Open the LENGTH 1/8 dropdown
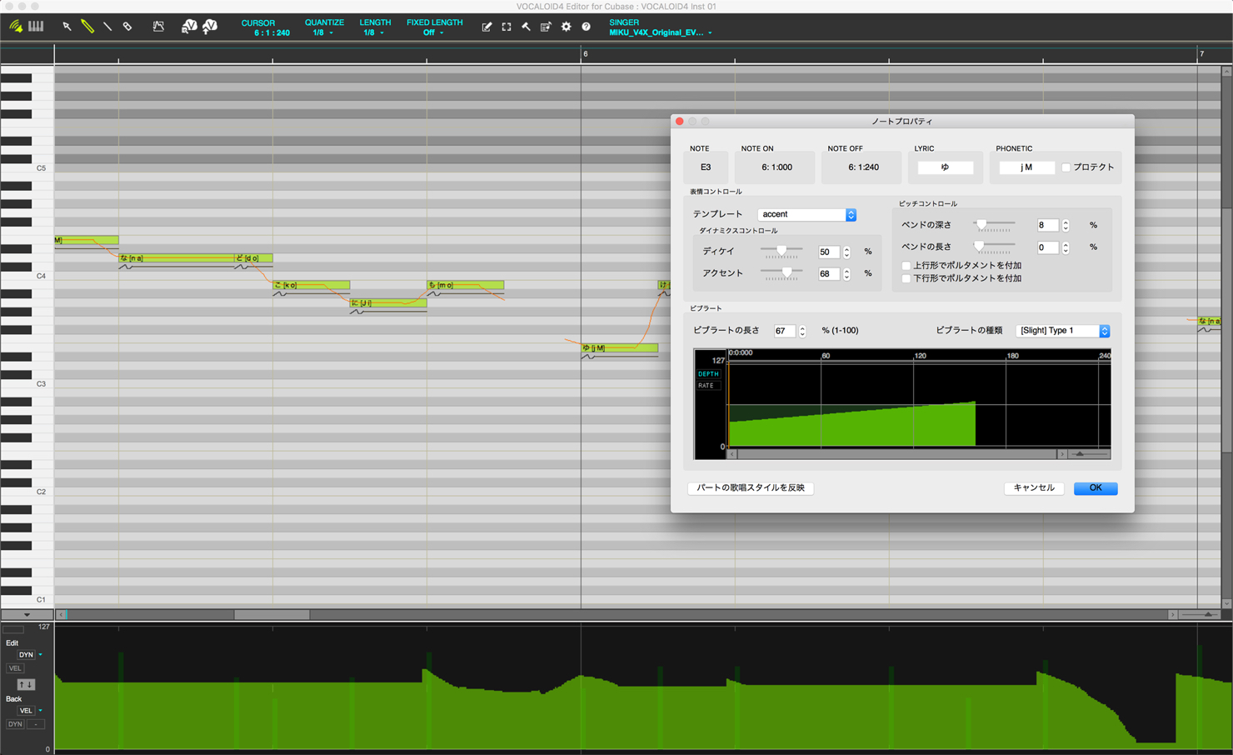The height and width of the screenshot is (755, 1233). (x=373, y=33)
